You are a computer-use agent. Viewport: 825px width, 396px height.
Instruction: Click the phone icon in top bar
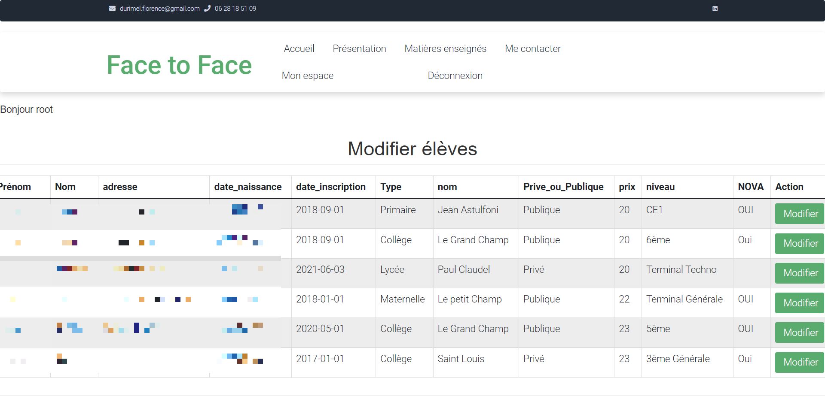point(207,9)
